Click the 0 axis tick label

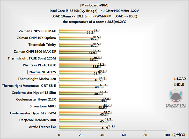(x=59, y=135)
